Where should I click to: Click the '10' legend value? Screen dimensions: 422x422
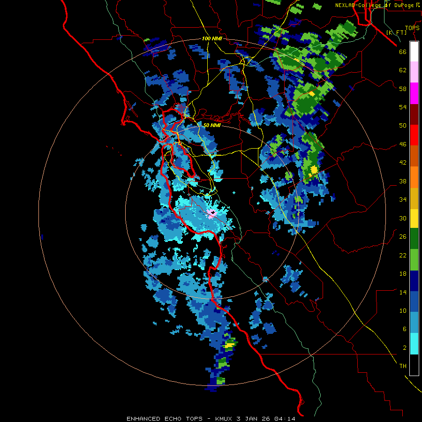pos(403,311)
